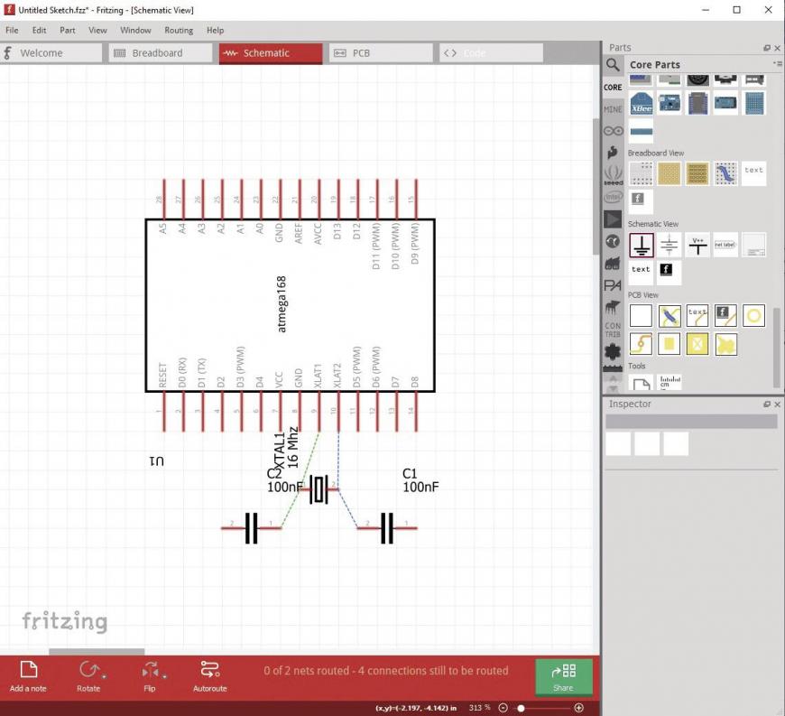Image resolution: width=785 pixels, height=716 pixels.
Task: Pick the PCB silkscreen text part
Action: pyautogui.click(x=697, y=316)
